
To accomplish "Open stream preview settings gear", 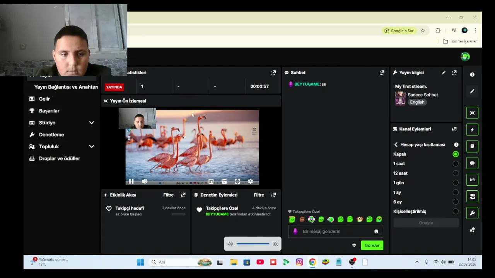I will click(250, 181).
